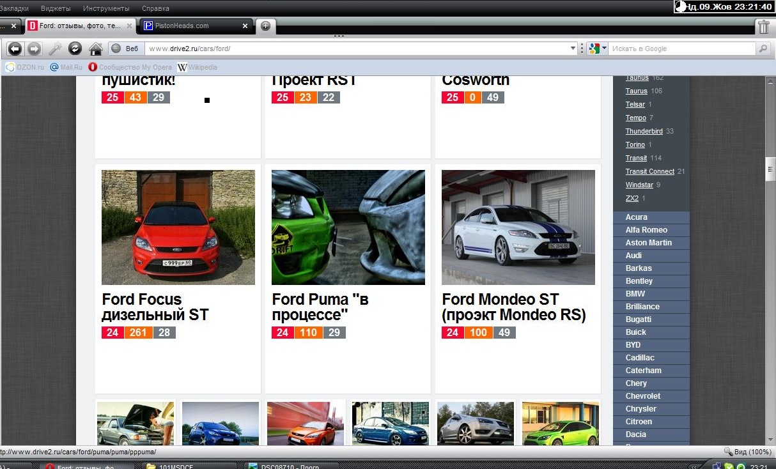Screen dimensions: 776x469
Task: Open the search engine selector dropdown arrow
Action: (604, 49)
